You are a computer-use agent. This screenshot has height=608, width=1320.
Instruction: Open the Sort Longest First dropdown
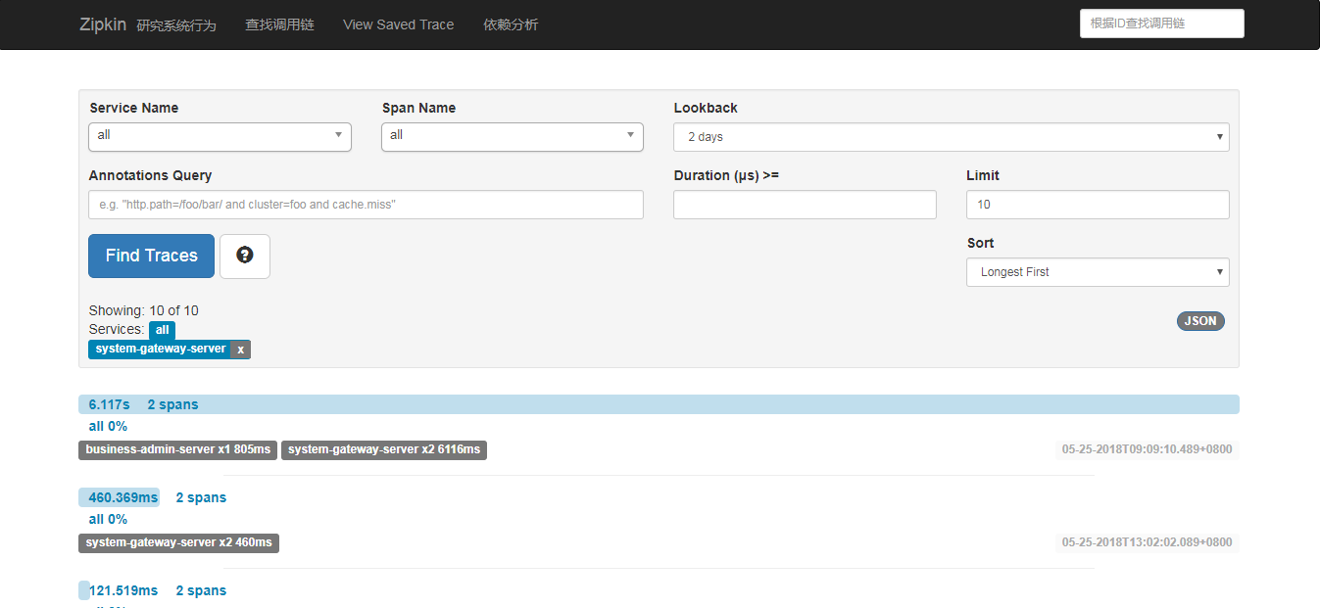tap(1098, 272)
